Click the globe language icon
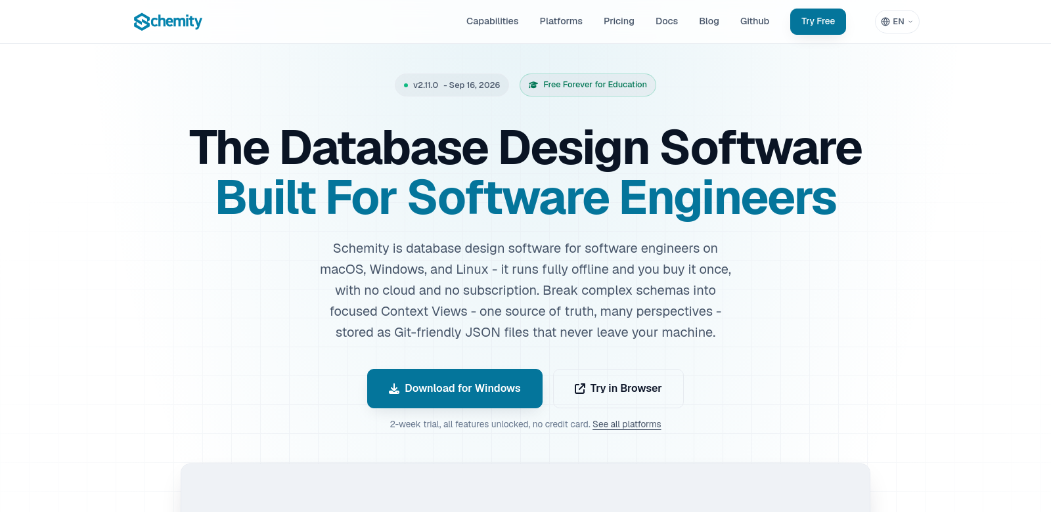Viewport: 1051px width, 512px height. point(885,22)
